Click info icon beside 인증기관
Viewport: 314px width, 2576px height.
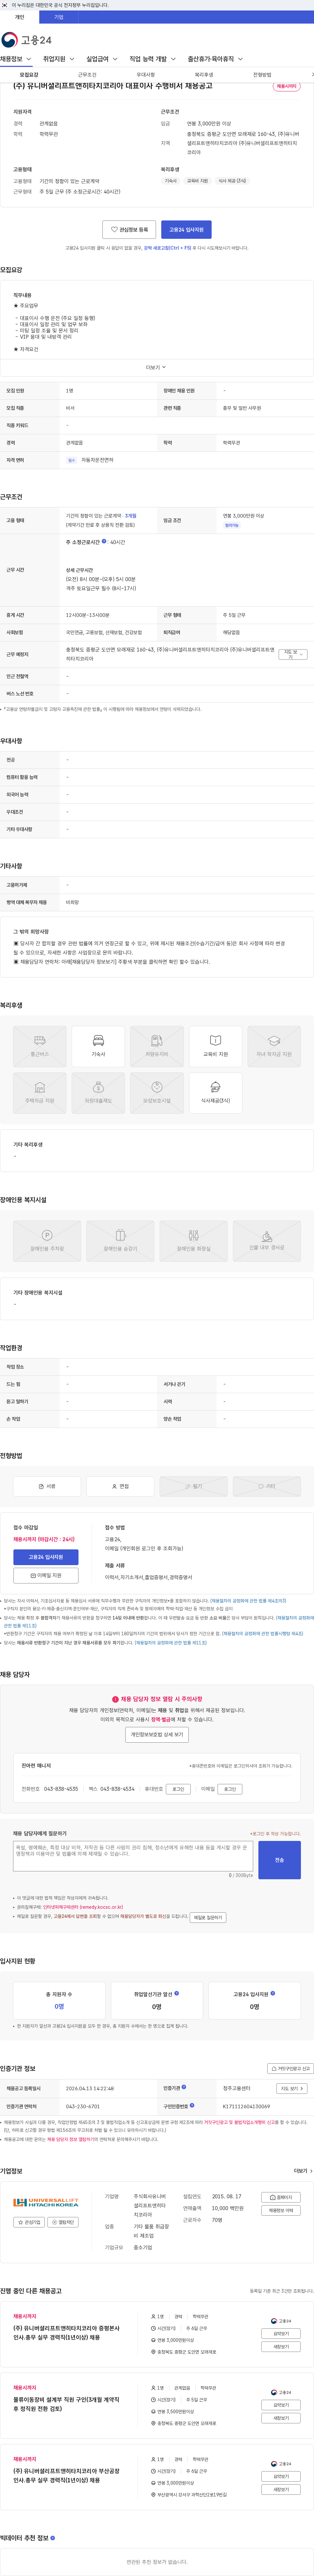pyautogui.click(x=184, y=2087)
